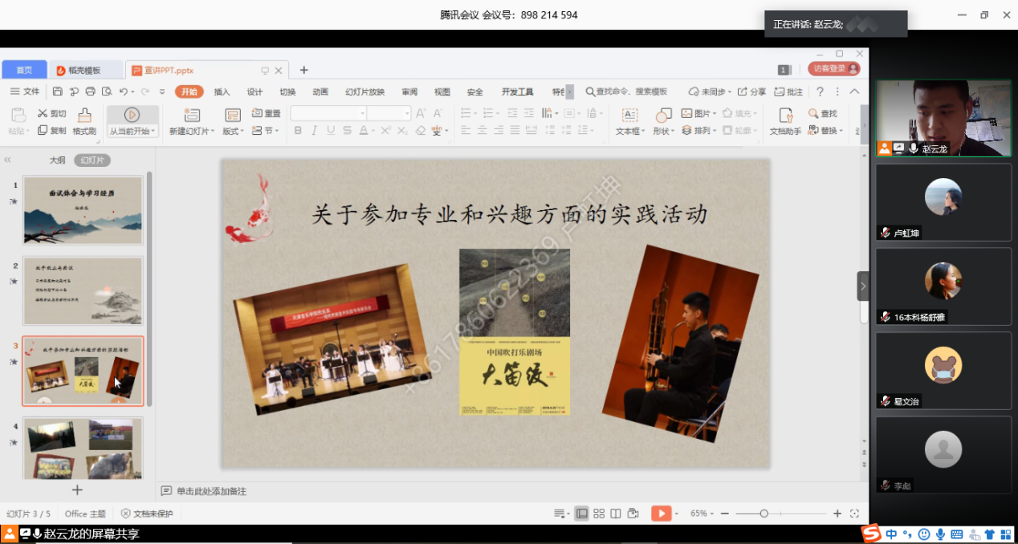Click the print icon in quick access toolbar
Image resolution: width=1018 pixels, height=544 pixels.
coord(90,91)
